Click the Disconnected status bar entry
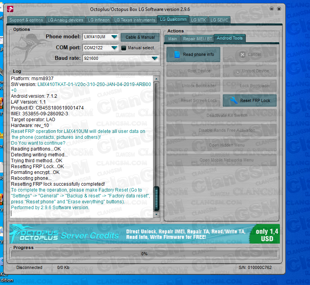Screen dimensions: 310x285 [29, 267]
